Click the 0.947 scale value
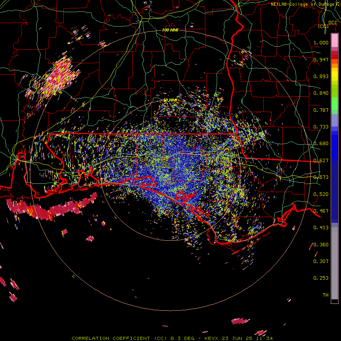Screen dimensions: 341x341 321,59
